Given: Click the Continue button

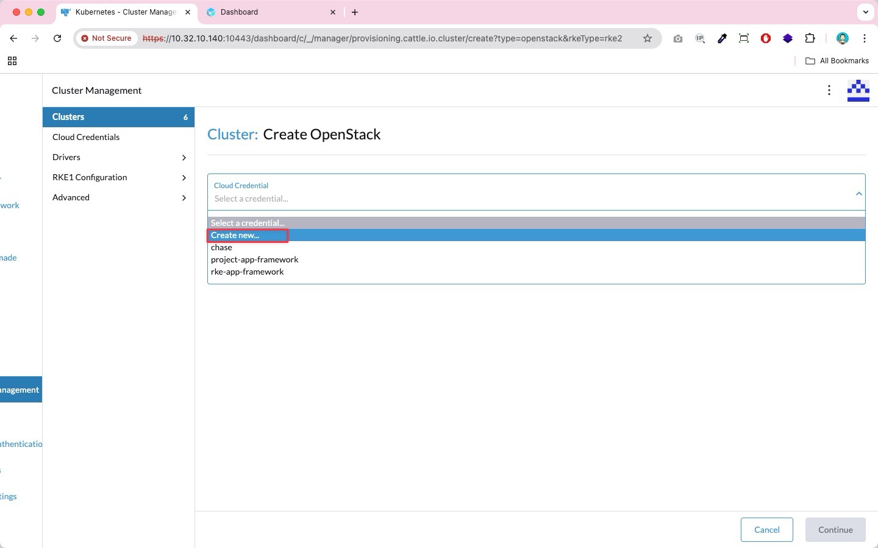Looking at the screenshot, I should click(835, 530).
